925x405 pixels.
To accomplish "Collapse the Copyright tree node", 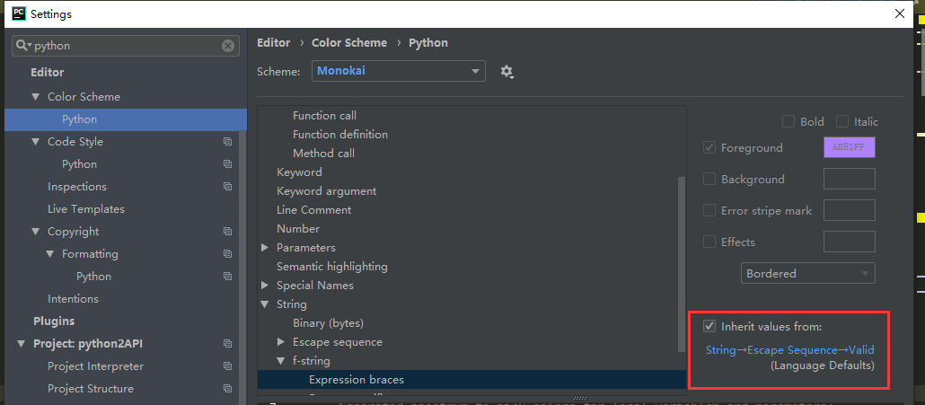I will click(35, 231).
